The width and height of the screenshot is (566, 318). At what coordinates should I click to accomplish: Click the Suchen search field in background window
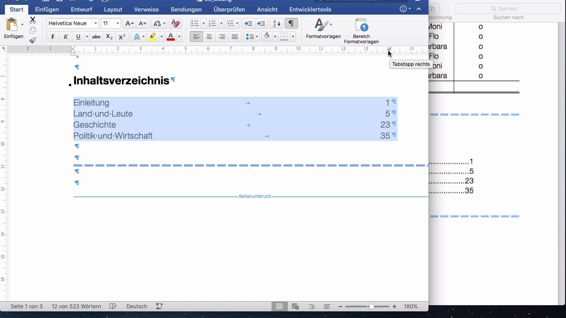pyautogui.click(x=508, y=8)
